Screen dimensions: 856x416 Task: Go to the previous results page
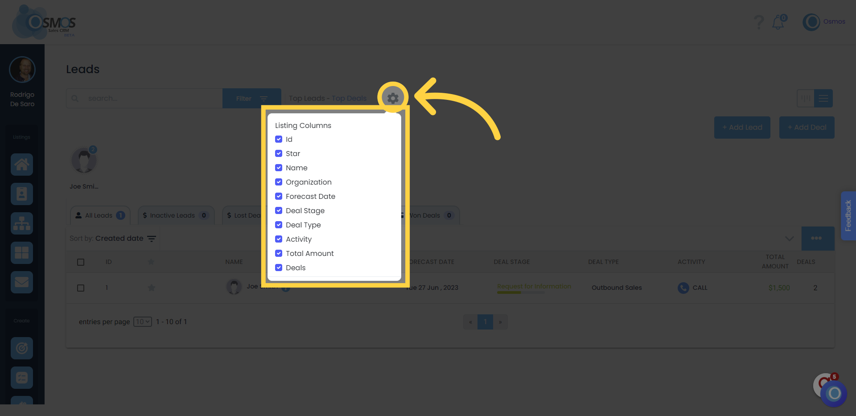point(470,322)
